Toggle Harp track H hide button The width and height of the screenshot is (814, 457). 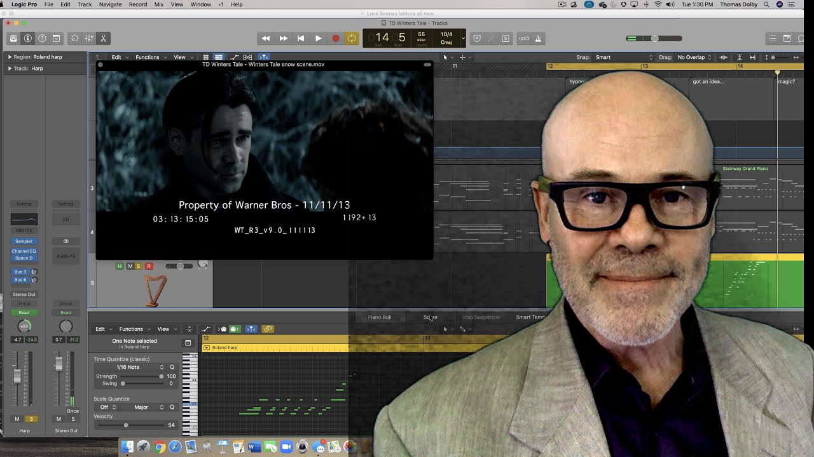tap(120, 267)
